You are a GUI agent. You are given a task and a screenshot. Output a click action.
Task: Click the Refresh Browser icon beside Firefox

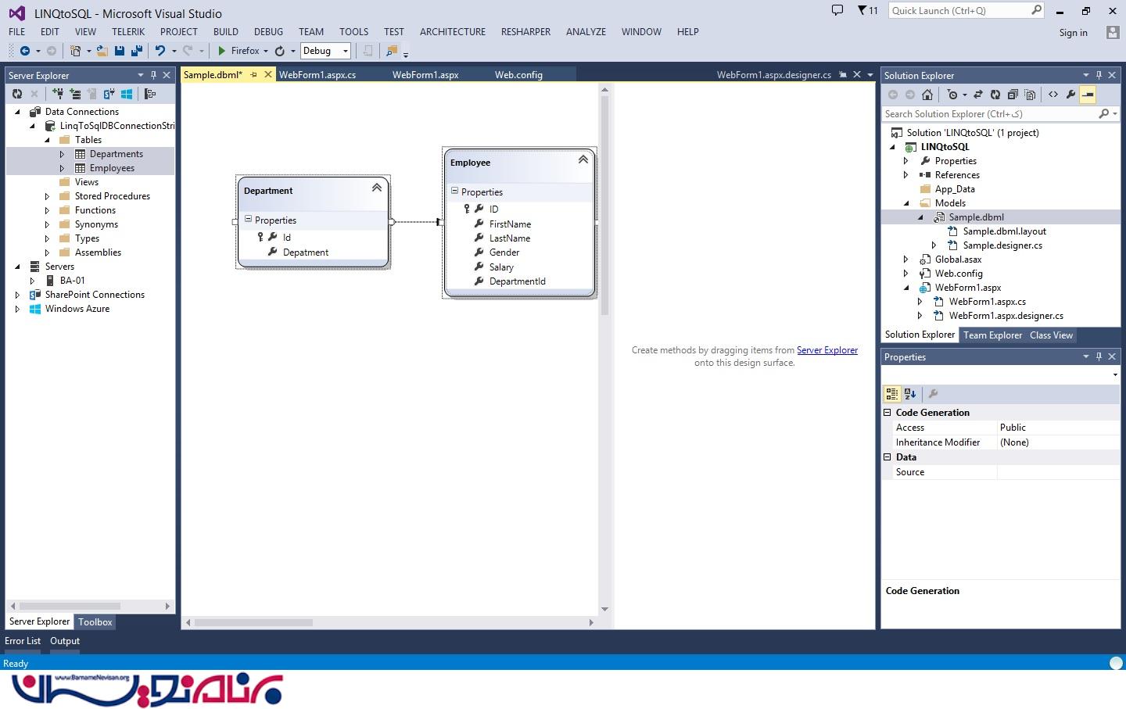click(x=279, y=51)
